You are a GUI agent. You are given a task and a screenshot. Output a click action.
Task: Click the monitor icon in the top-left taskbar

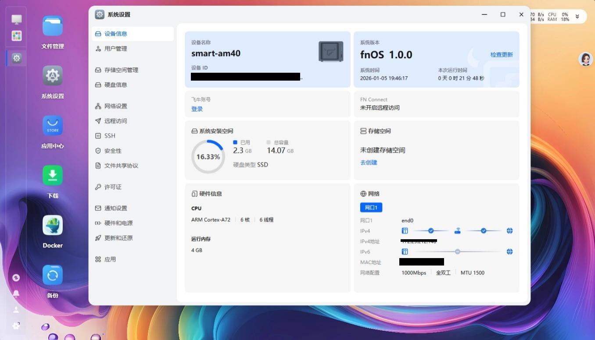[16, 19]
